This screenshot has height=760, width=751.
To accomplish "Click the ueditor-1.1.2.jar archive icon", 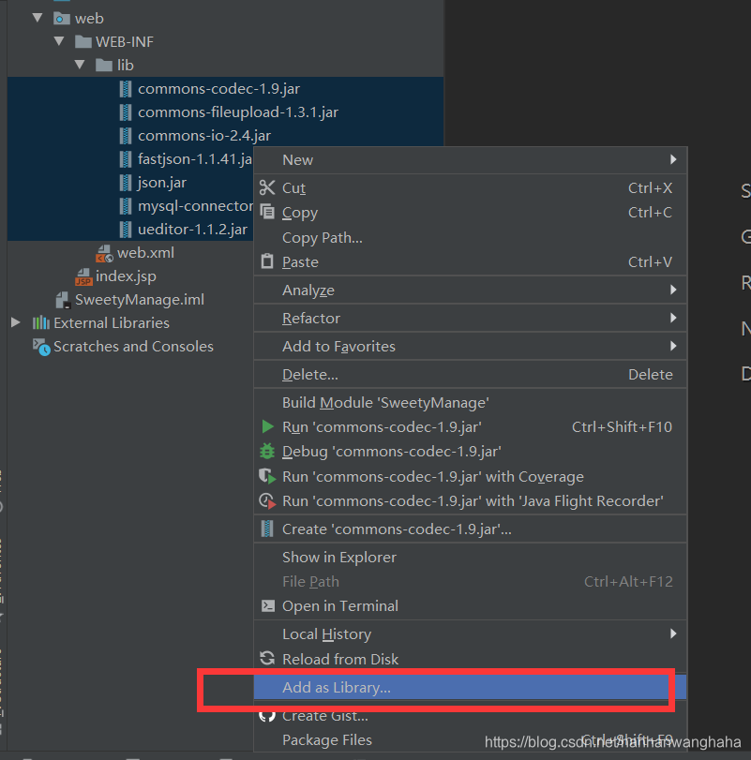I will point(126,230).
